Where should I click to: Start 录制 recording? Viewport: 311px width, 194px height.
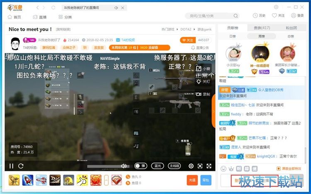coord(203,94)
